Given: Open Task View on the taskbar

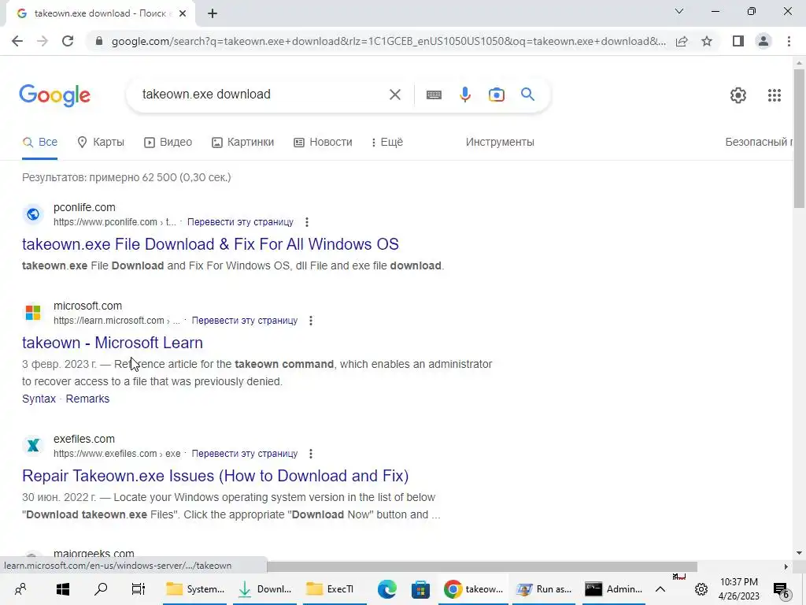Looking at the screenshot, I should [x=139, y=589].
